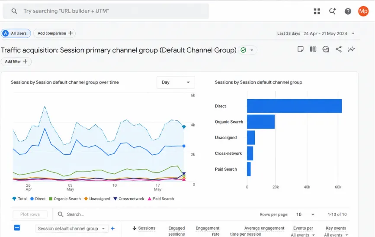Open the Google apps grid icon

[317, 11]
